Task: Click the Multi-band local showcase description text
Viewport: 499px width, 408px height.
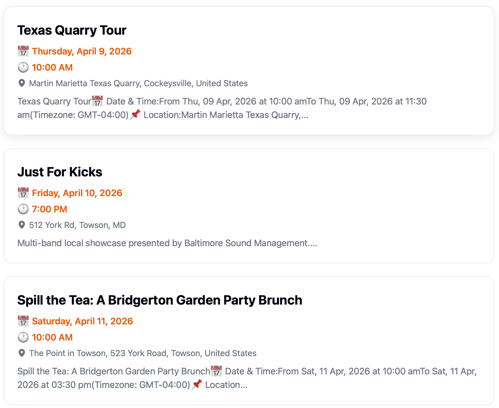Action: point(167,243)
